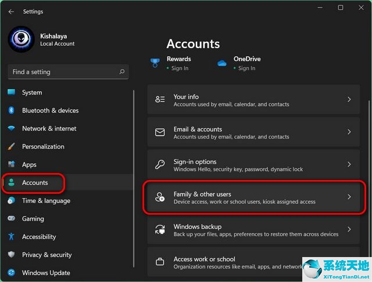This screenshot has height=282, width=372.
Task: Click the sidebar navigation scrollbar
Action: pyautogui.click(x=134, y=179)
